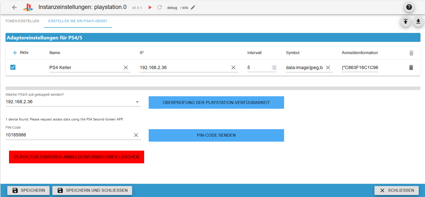Click the PlayStation logo icon

point(28,7)
